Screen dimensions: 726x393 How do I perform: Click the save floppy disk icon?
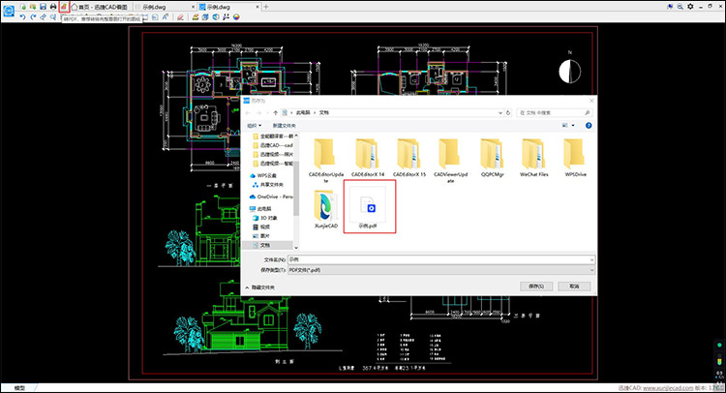coord(43,7)
